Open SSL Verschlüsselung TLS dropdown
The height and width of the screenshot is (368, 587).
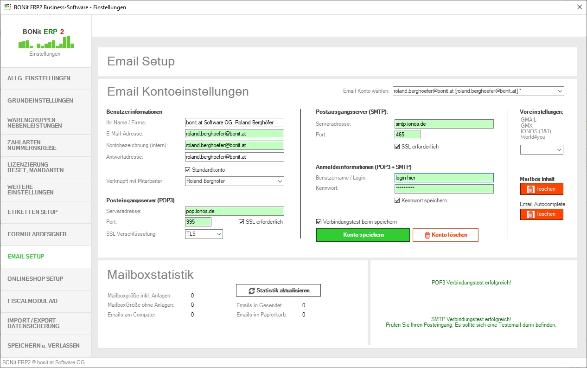pos(204,234)
